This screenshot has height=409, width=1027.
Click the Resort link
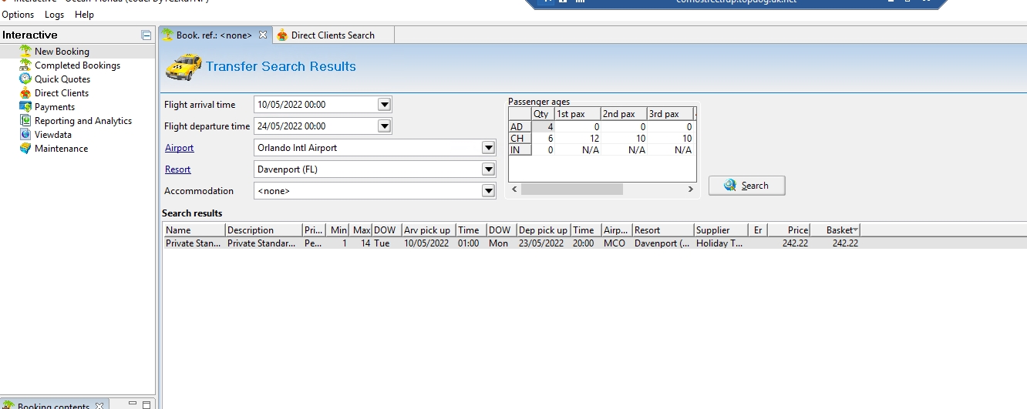pos(177,169)
